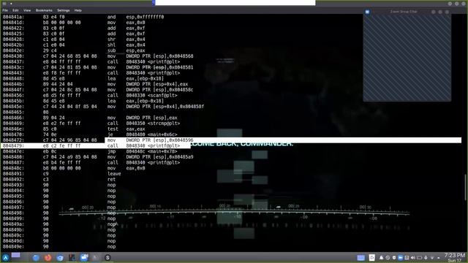Expand hidden system tray icons arrow
Viewport: 468px width, 263px height.
(x=439, y=258)
